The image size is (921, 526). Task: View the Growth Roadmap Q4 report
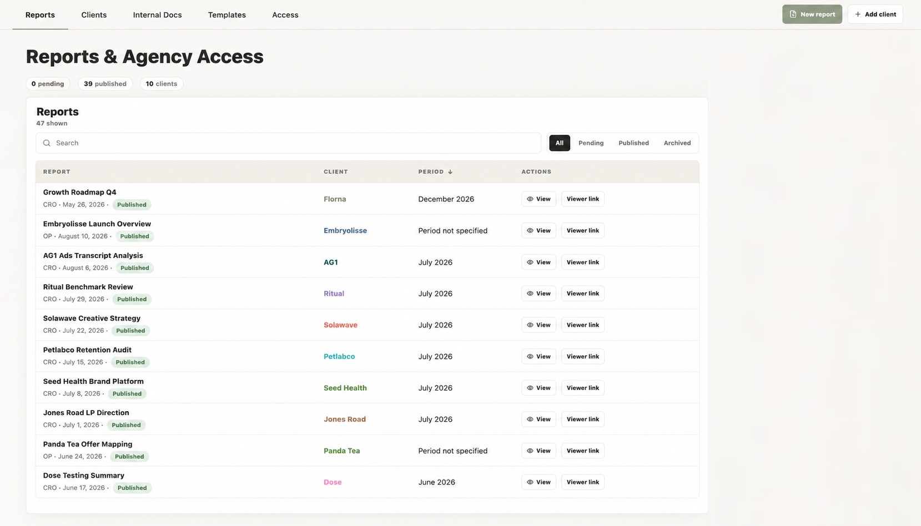tap(538, 199)
